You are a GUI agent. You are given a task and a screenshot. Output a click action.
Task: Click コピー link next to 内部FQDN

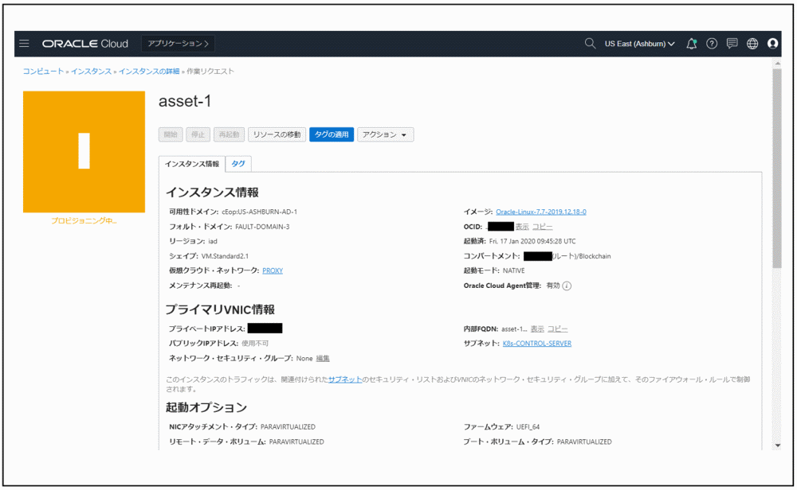558,329
